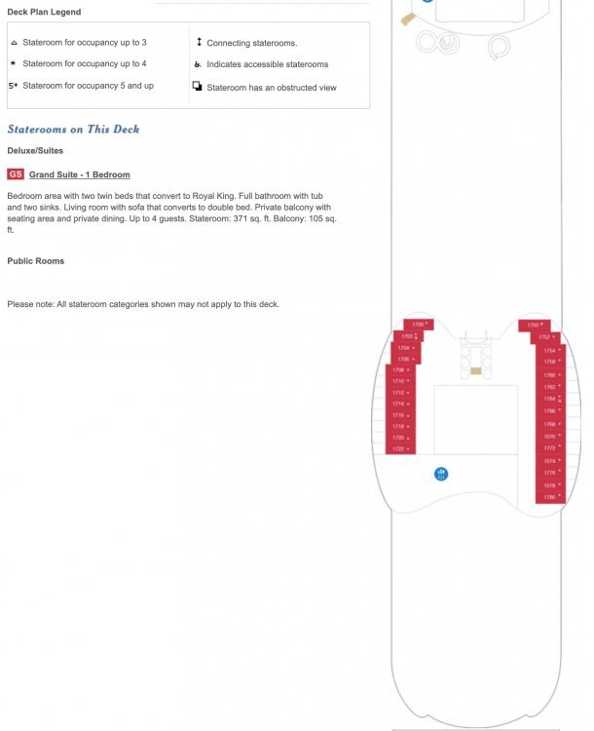The image size is (594, 731).
Task: Click the accessible stateroom wheelchair icon in legend
Action: click(198, 64)
